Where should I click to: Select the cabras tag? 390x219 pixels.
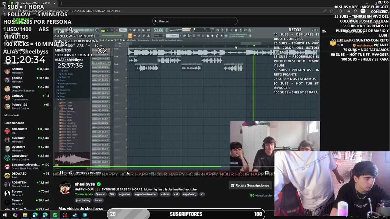[165, 194]
